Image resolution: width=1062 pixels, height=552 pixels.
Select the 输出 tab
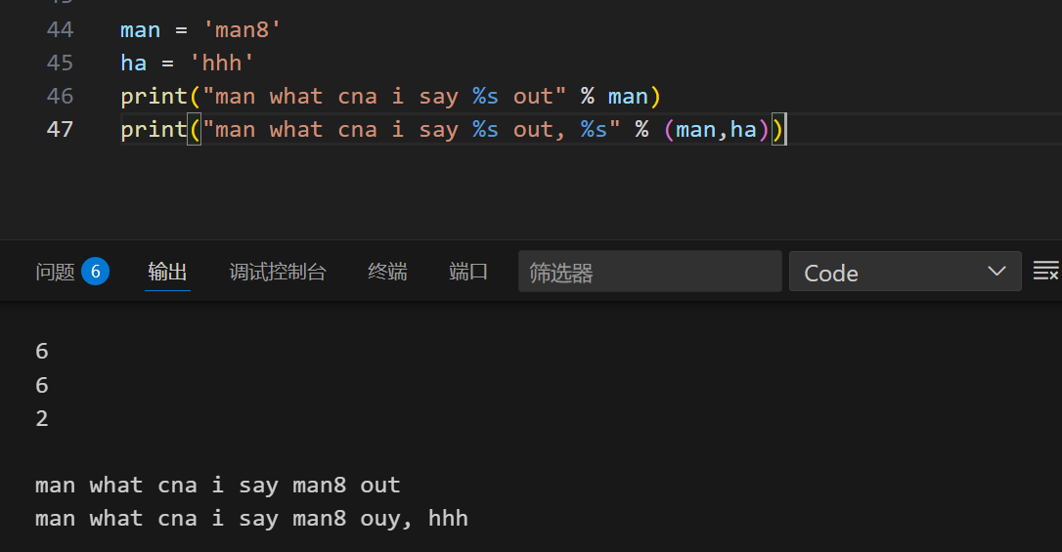point(167,273)
